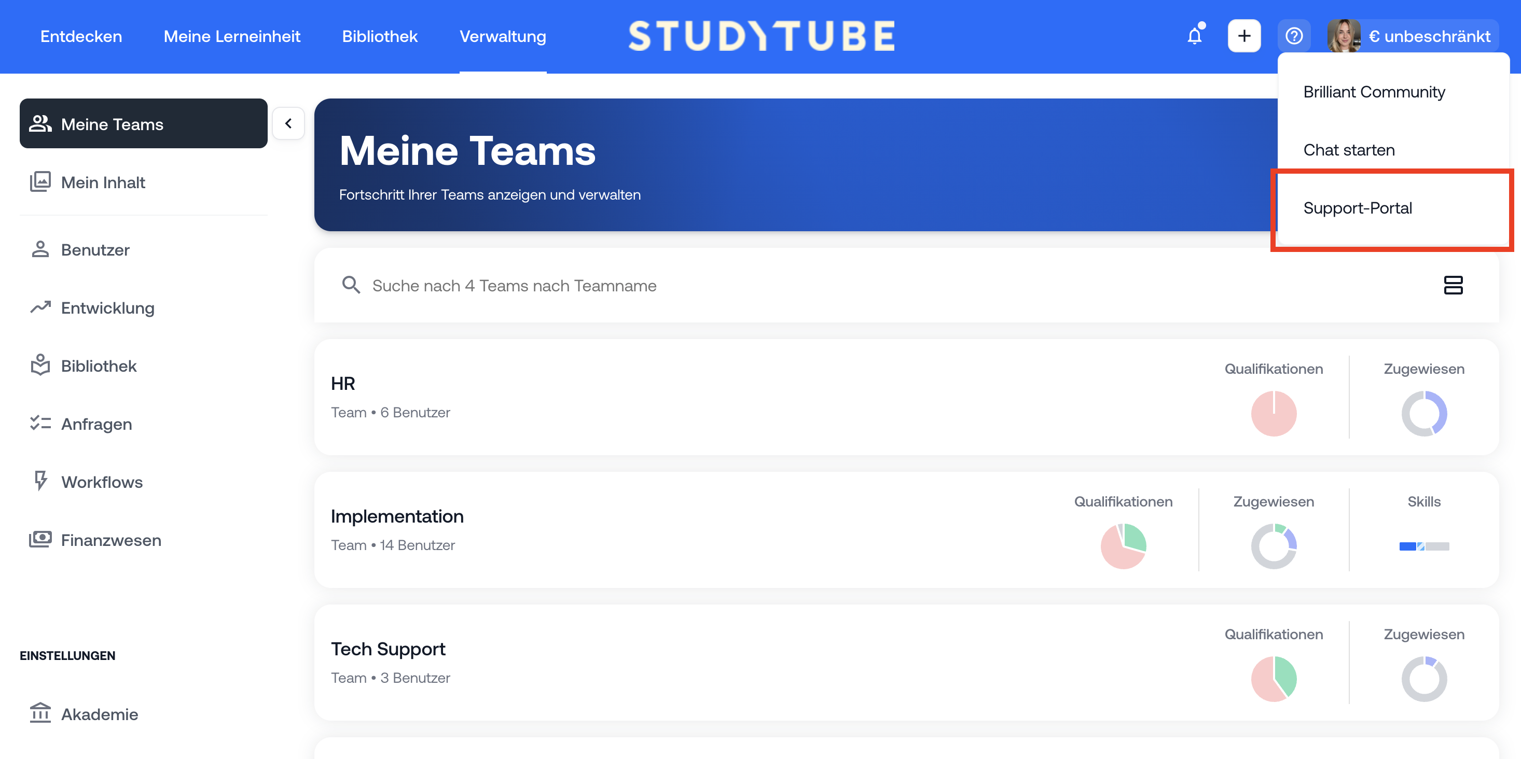Click 'Team • 6 Benutzer' text
The width and height of the screenshot is (1521, 759).
click(390, 412)
